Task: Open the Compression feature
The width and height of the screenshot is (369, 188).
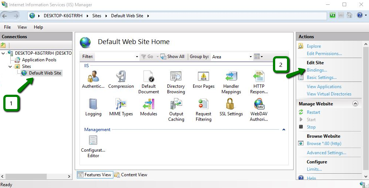Action: coord(121,77)
